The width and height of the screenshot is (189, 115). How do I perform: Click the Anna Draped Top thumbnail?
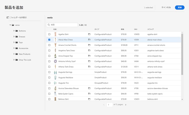pyautogui.click(x=55, y=56)
